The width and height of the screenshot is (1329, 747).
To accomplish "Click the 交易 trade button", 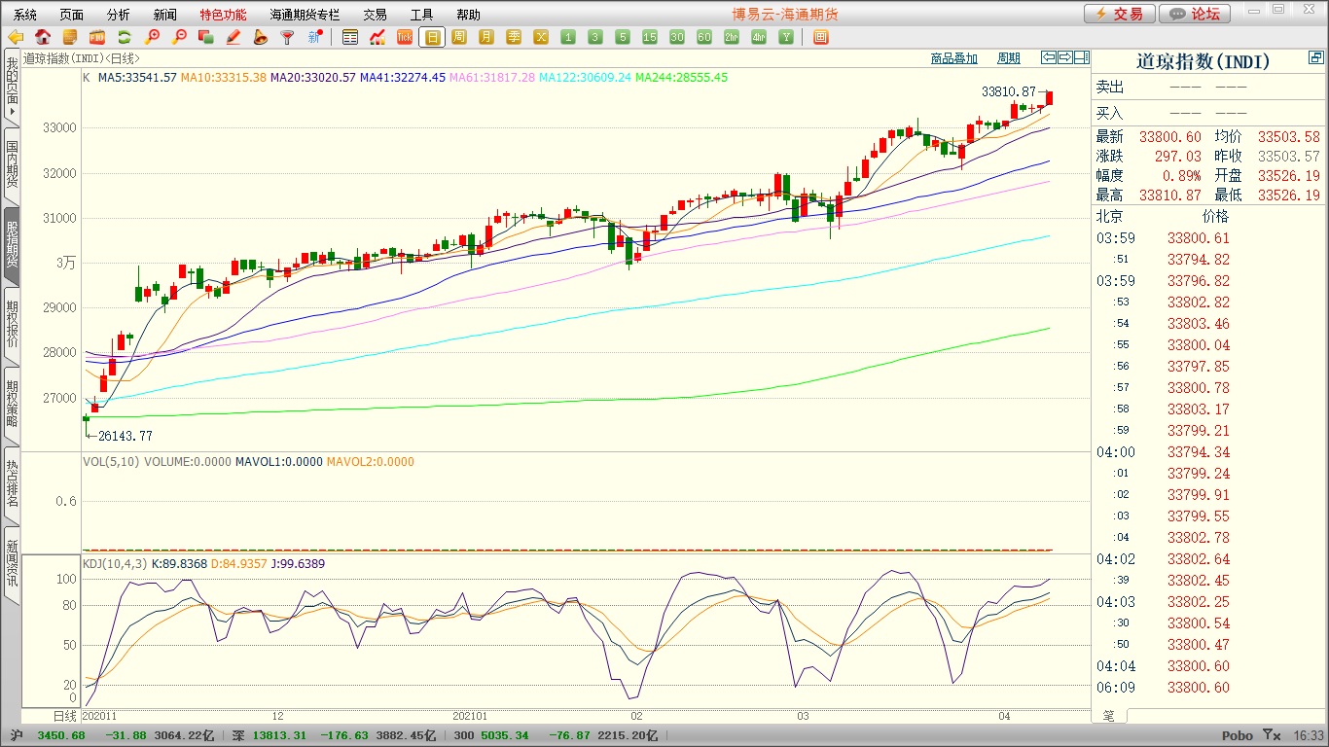I will (1120, 14).
